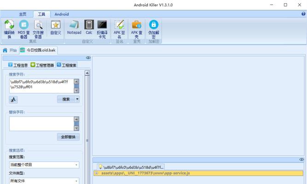
Task: Click search field scrollbar up arrow
Action: click(x=76, y=81)
